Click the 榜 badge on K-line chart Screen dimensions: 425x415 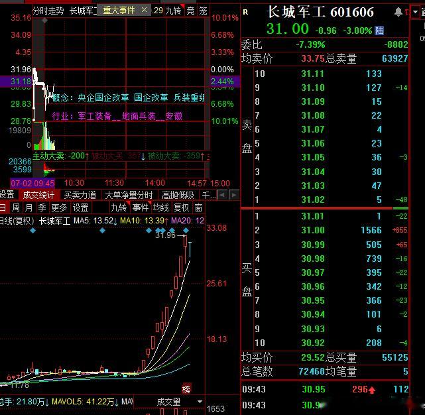coord(186,390)
